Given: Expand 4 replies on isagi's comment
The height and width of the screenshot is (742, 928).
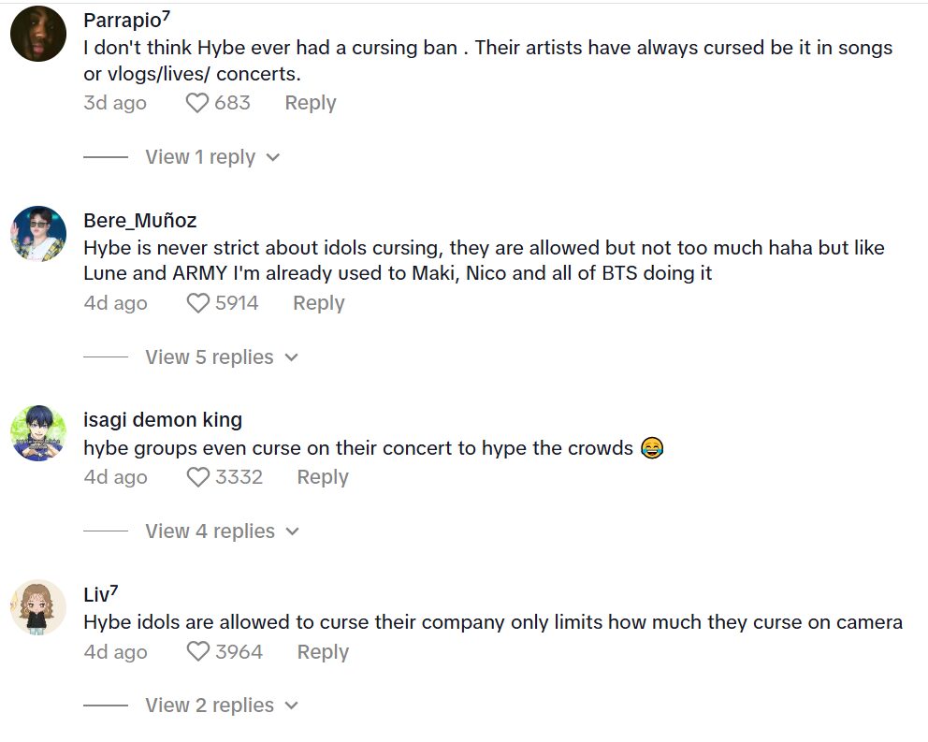Looking at the screenshot, I should tap(209, 531).
